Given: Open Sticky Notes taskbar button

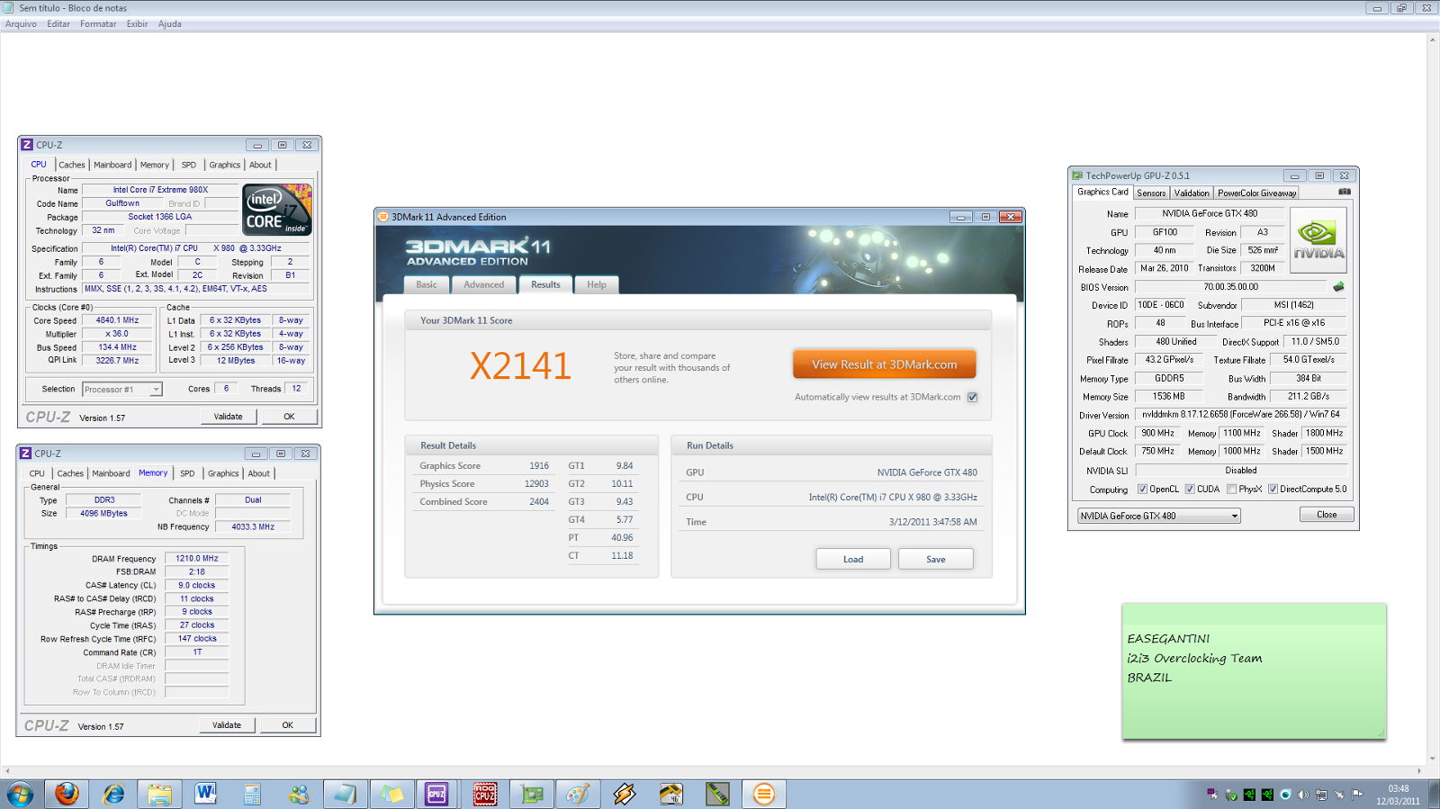Looking at the screenshot, I should (391, 794).
